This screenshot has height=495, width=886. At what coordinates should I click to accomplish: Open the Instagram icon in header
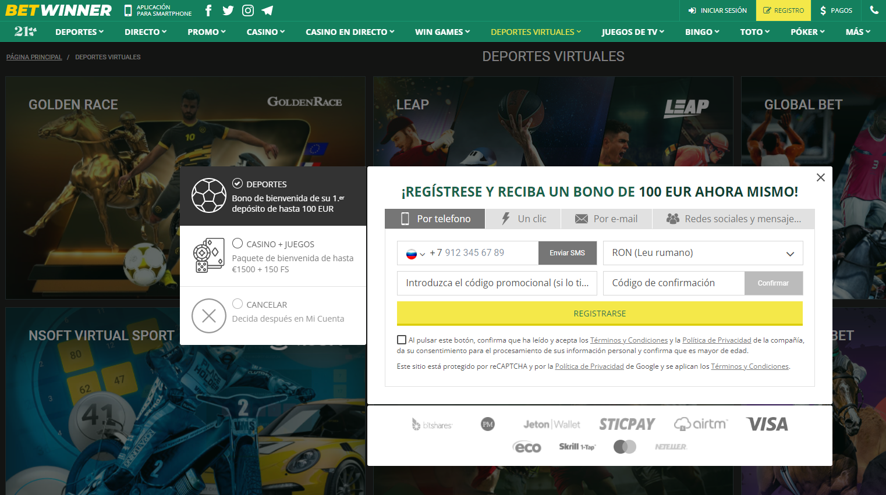248,10
